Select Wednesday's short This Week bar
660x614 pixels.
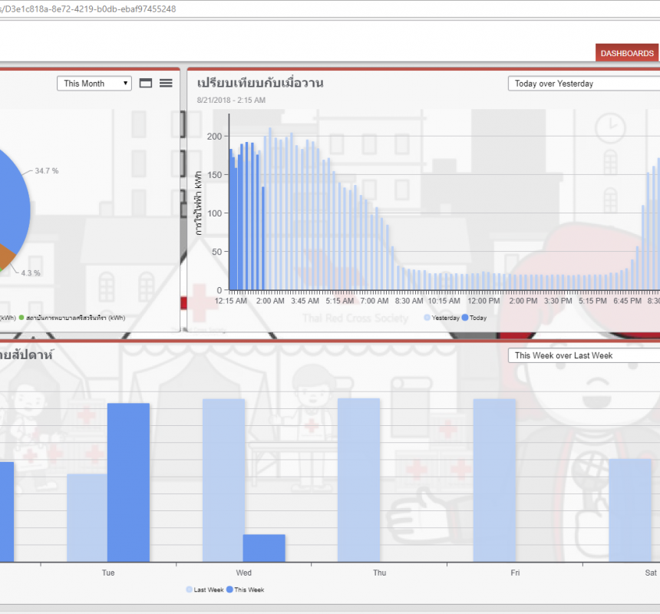(264, 548)
